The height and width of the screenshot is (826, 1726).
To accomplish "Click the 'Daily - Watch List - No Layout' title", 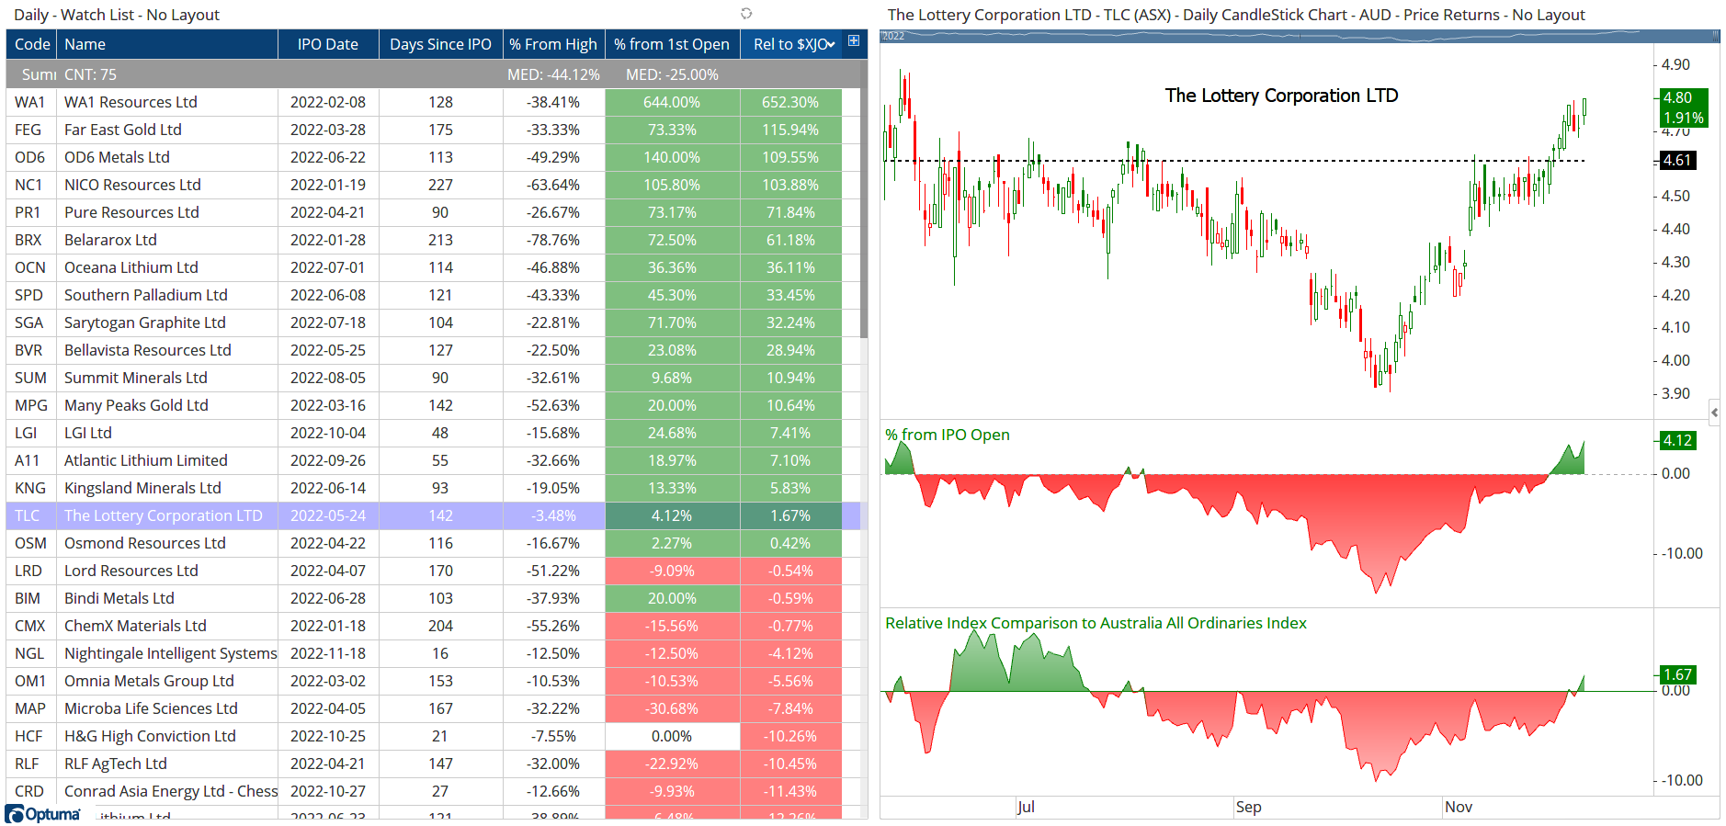I will (x=117, y=15).
